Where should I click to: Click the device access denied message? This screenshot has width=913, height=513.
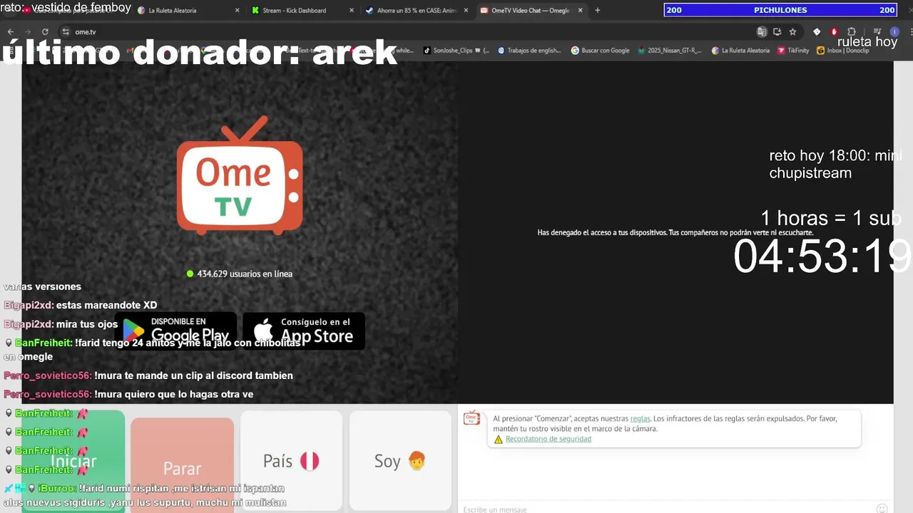675,233
